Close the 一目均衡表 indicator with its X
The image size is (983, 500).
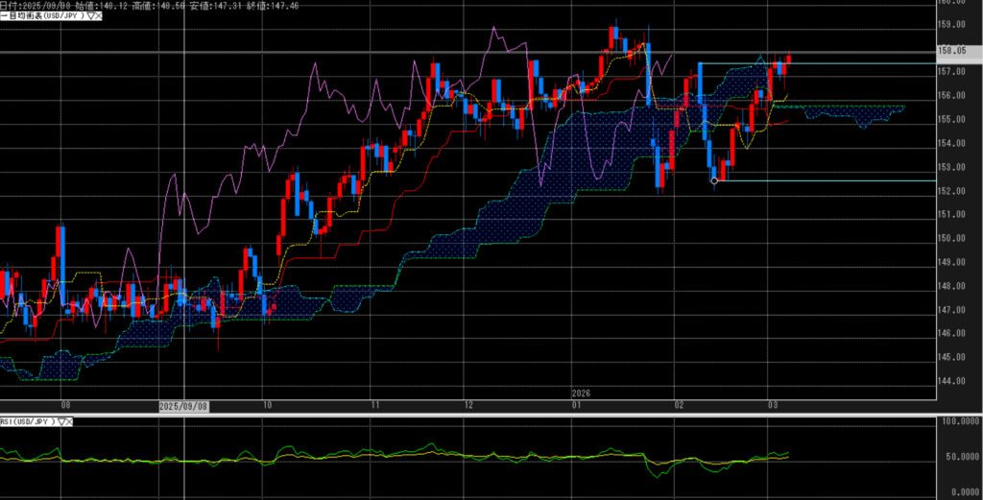98,16
